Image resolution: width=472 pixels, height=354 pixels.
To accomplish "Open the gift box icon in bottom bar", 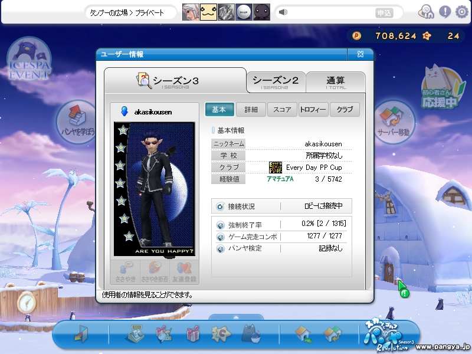I will click(193, 334).
